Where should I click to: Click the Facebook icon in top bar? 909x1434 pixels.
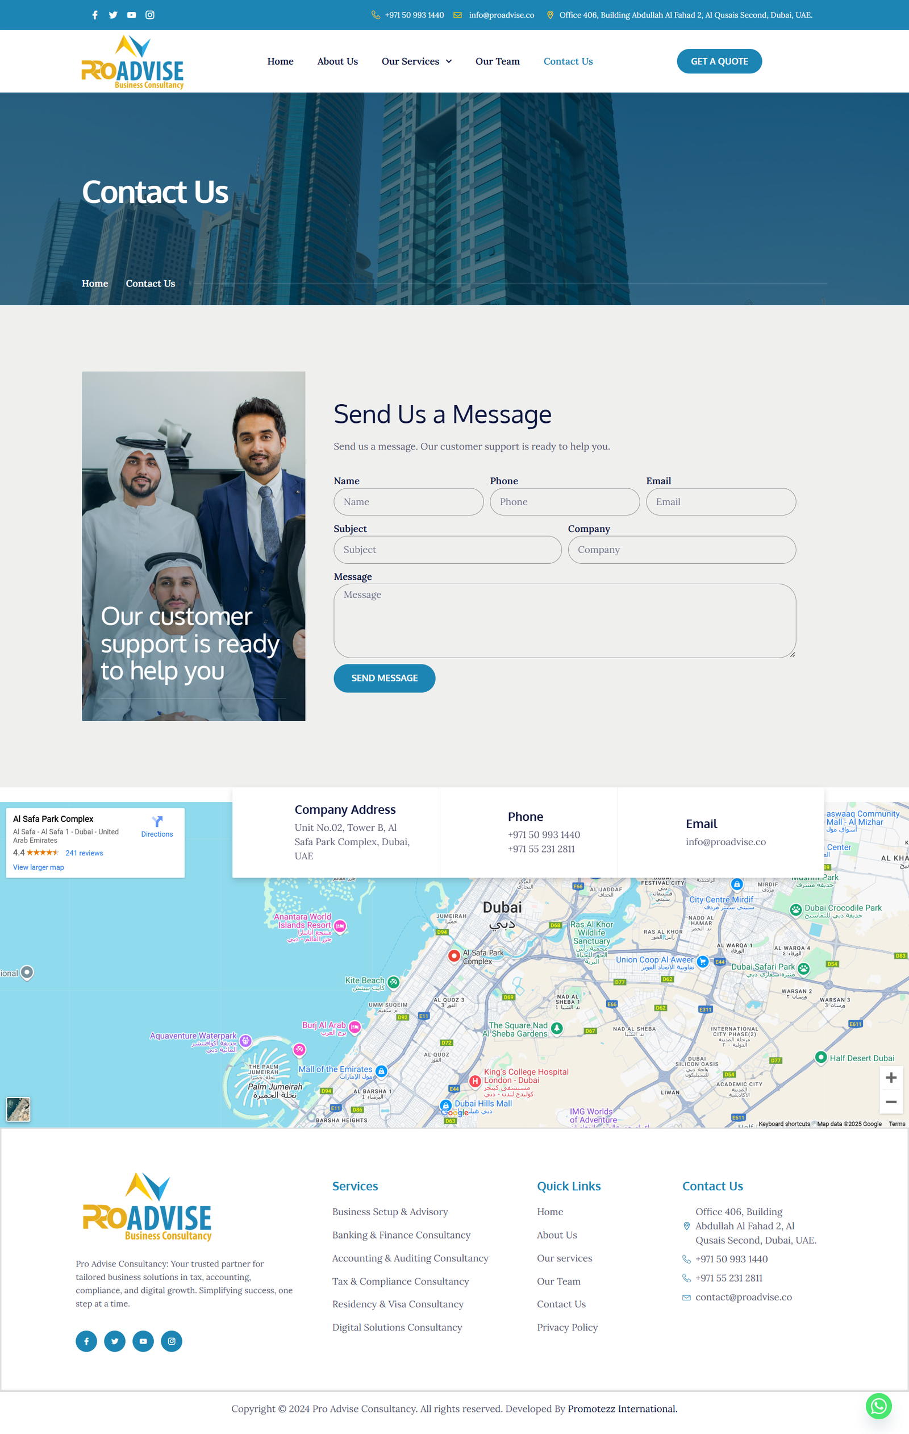tap(95, 15)
